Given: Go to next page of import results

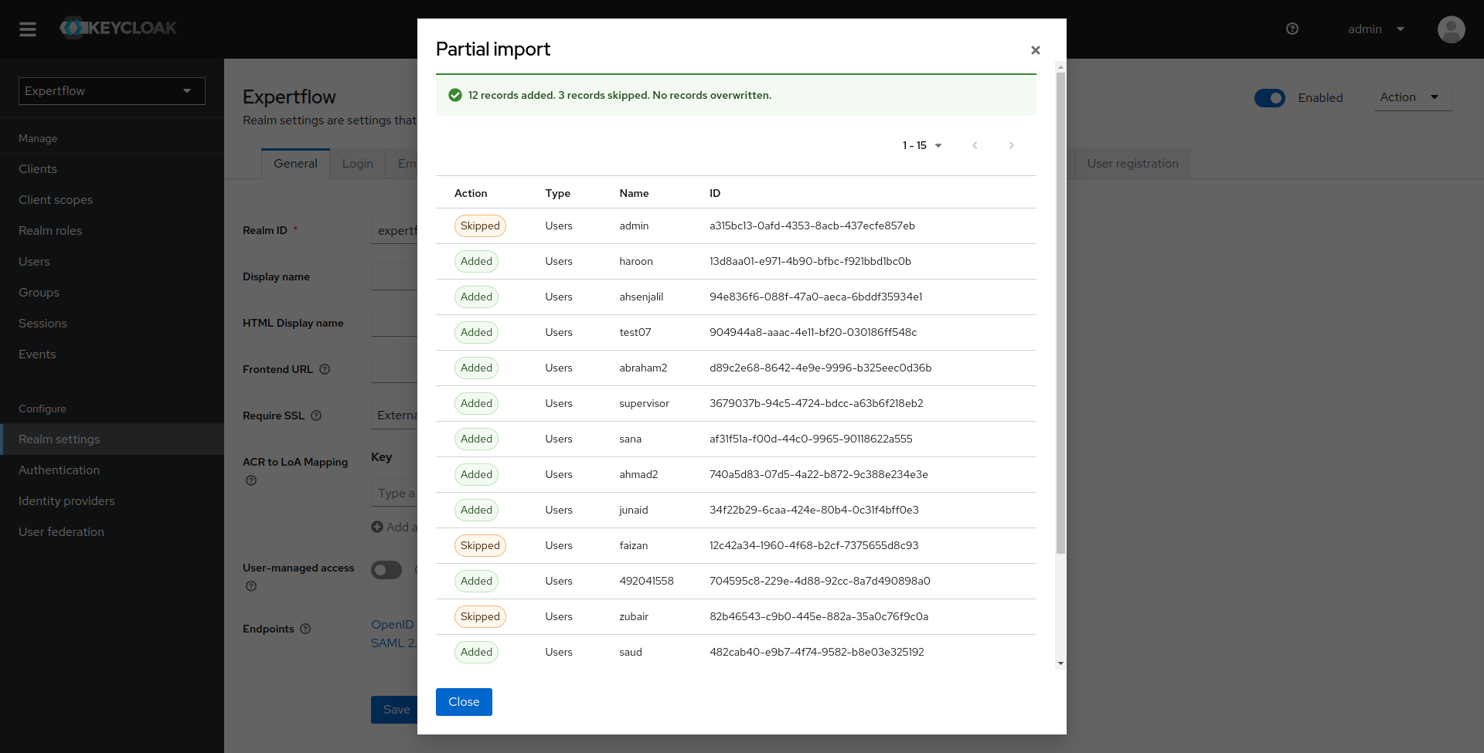Looking at the screenshot, I should [1011, 145].
